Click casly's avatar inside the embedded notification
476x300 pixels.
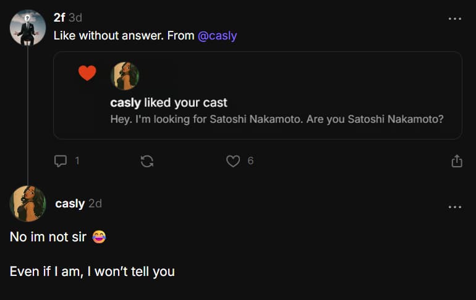point(124,76)
